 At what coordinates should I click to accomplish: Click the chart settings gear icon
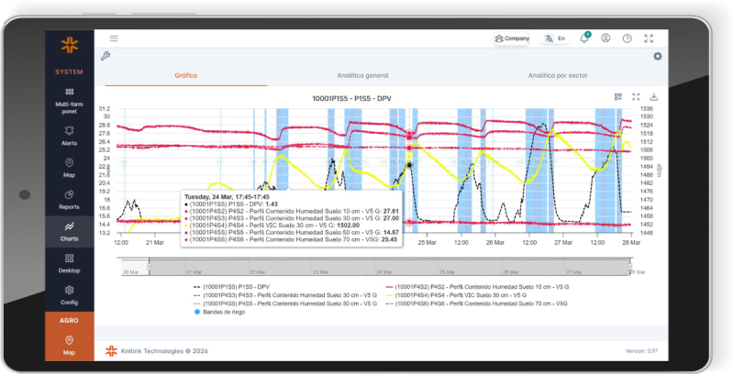tap(657, 56)
